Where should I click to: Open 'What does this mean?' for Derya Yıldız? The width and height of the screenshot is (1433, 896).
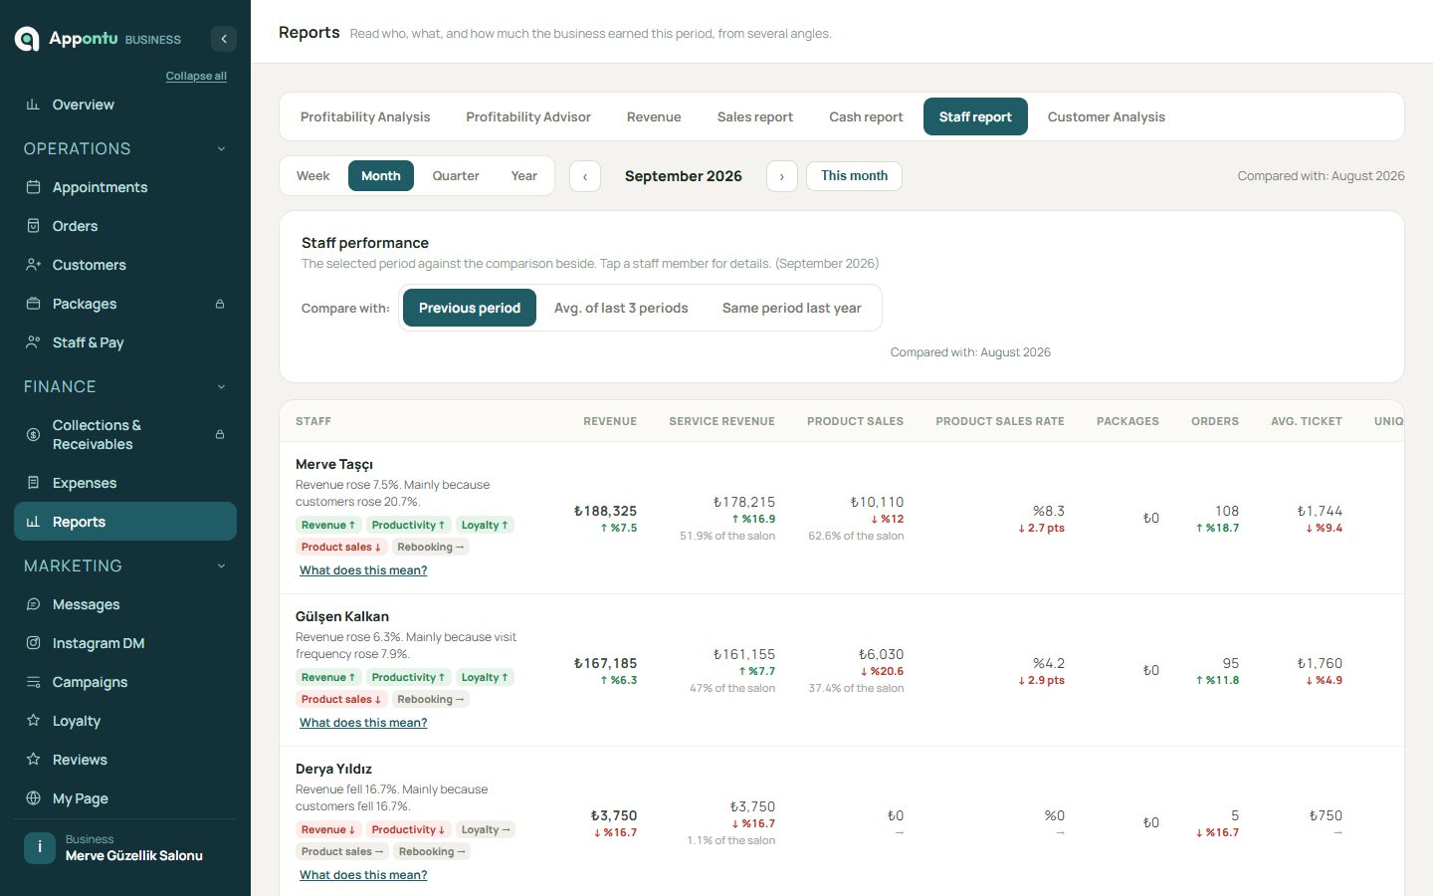(x=363, y=875)
